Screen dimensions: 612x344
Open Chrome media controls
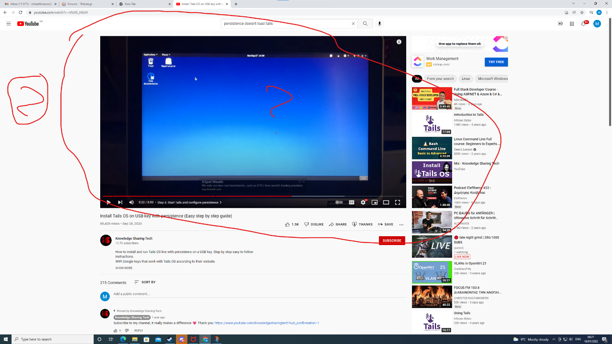[x=591, y=12]
